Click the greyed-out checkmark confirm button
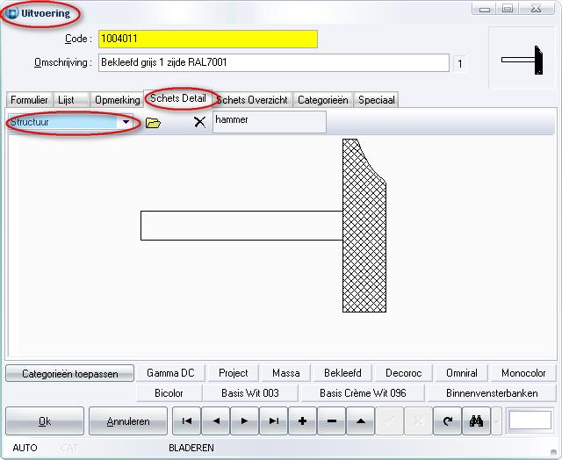This screenshot has height=460, width=562. [390, 421]
